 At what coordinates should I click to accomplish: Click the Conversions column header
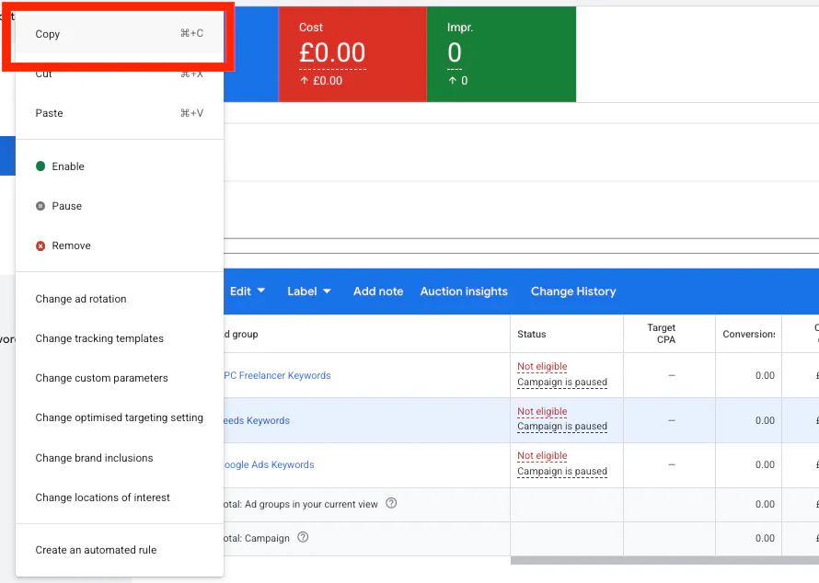749,334
